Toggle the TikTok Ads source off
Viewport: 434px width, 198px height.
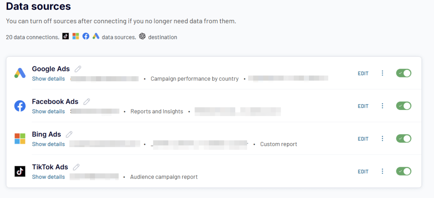pos(403,171)
